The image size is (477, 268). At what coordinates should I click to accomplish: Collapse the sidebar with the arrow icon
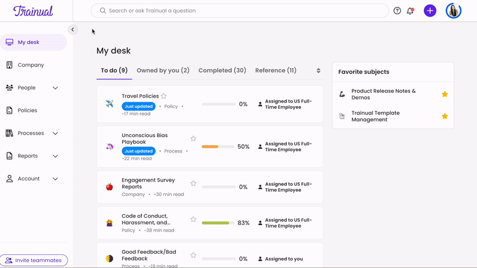pos(73,29)
